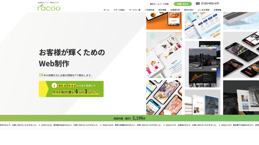Screen dimensions: 259x145
Task: Click the 補助金・助成金 subsidy banner
Action: [x=71, y=89]
